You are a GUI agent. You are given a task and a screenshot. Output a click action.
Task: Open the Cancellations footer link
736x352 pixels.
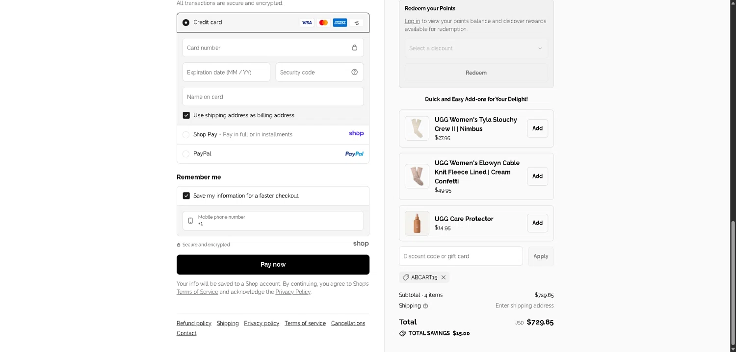(x=348, y=324)
